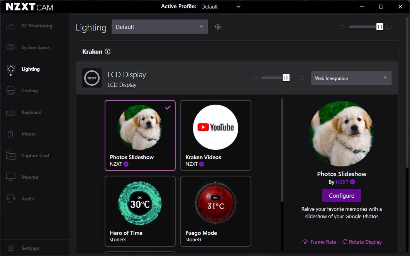
Task: Open the Audio section
Action: 28,199
